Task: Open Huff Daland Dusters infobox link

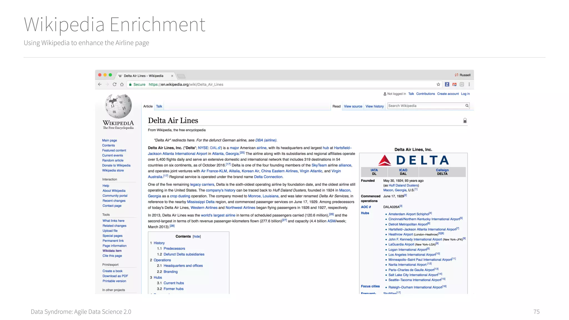Action: [x=403, y=186]
